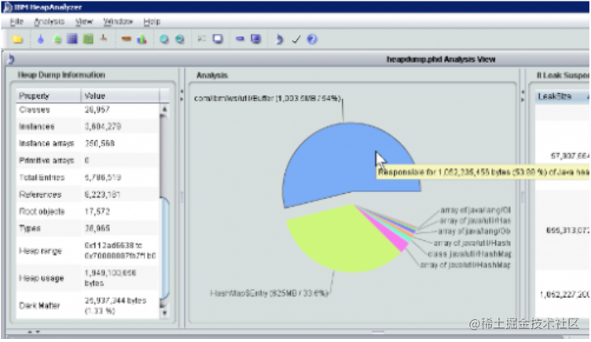
Task: Select the References property row
Action: tap(88, 195)
